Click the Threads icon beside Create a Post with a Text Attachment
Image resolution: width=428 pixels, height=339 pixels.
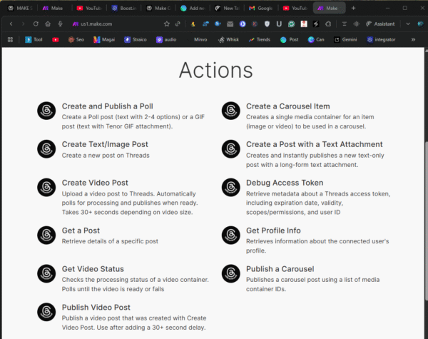point(231,149)
